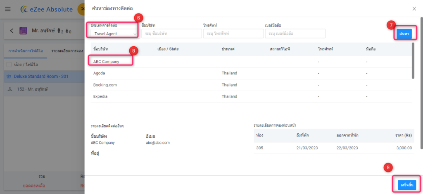Click Thailand in the Expedia row
This screenshot has height=194, width=423.
(229, 96)
